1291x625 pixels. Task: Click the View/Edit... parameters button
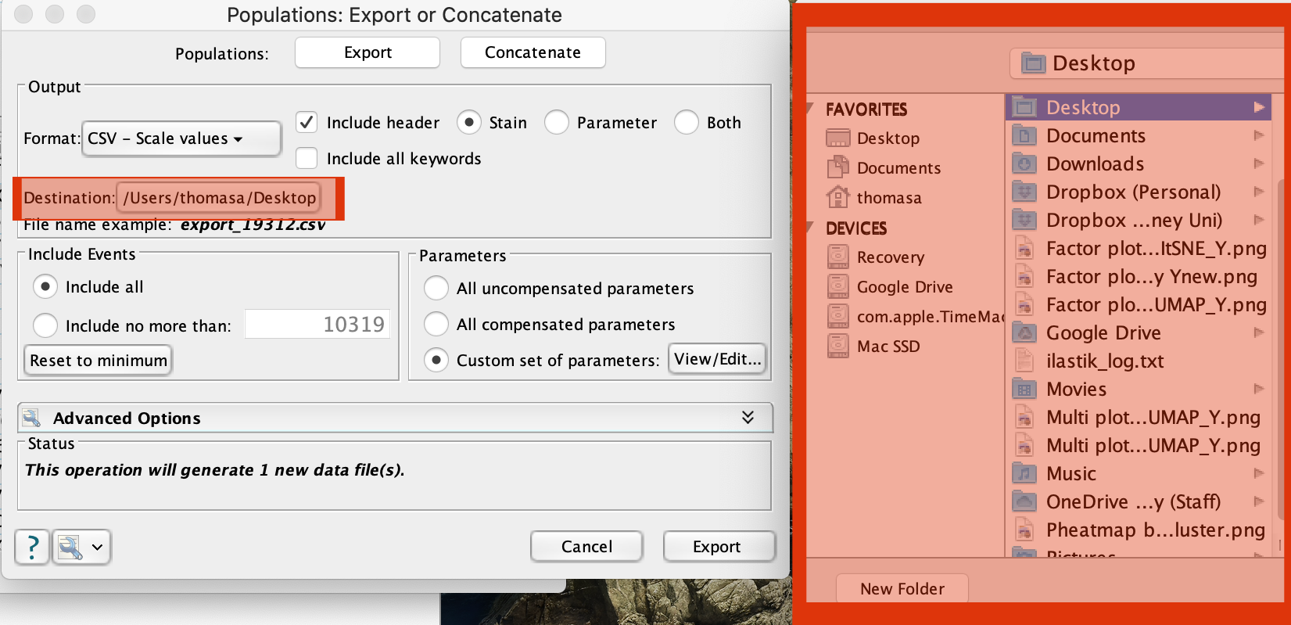[717, 359]
